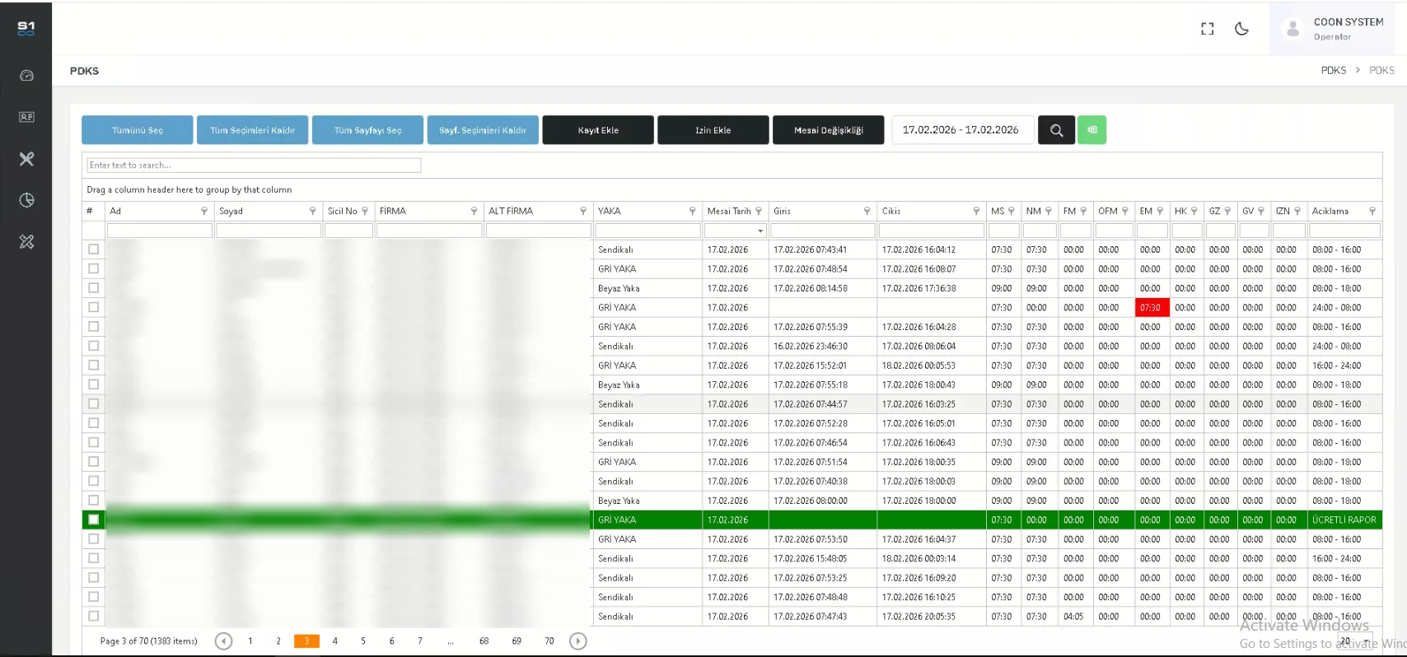Click the red highlighted EM 07:30 cell
Screen dimensions: 1407x657
(x=1151, y=308)
